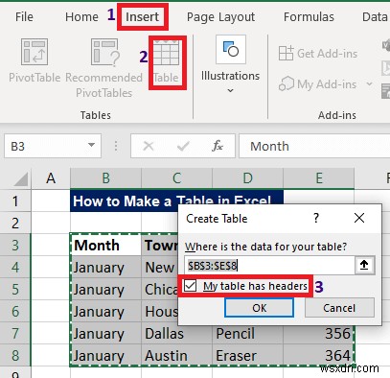Screen dimensions: 390x378
Task: Toggle 'My table has headers' checkbox
Action: 191,286
